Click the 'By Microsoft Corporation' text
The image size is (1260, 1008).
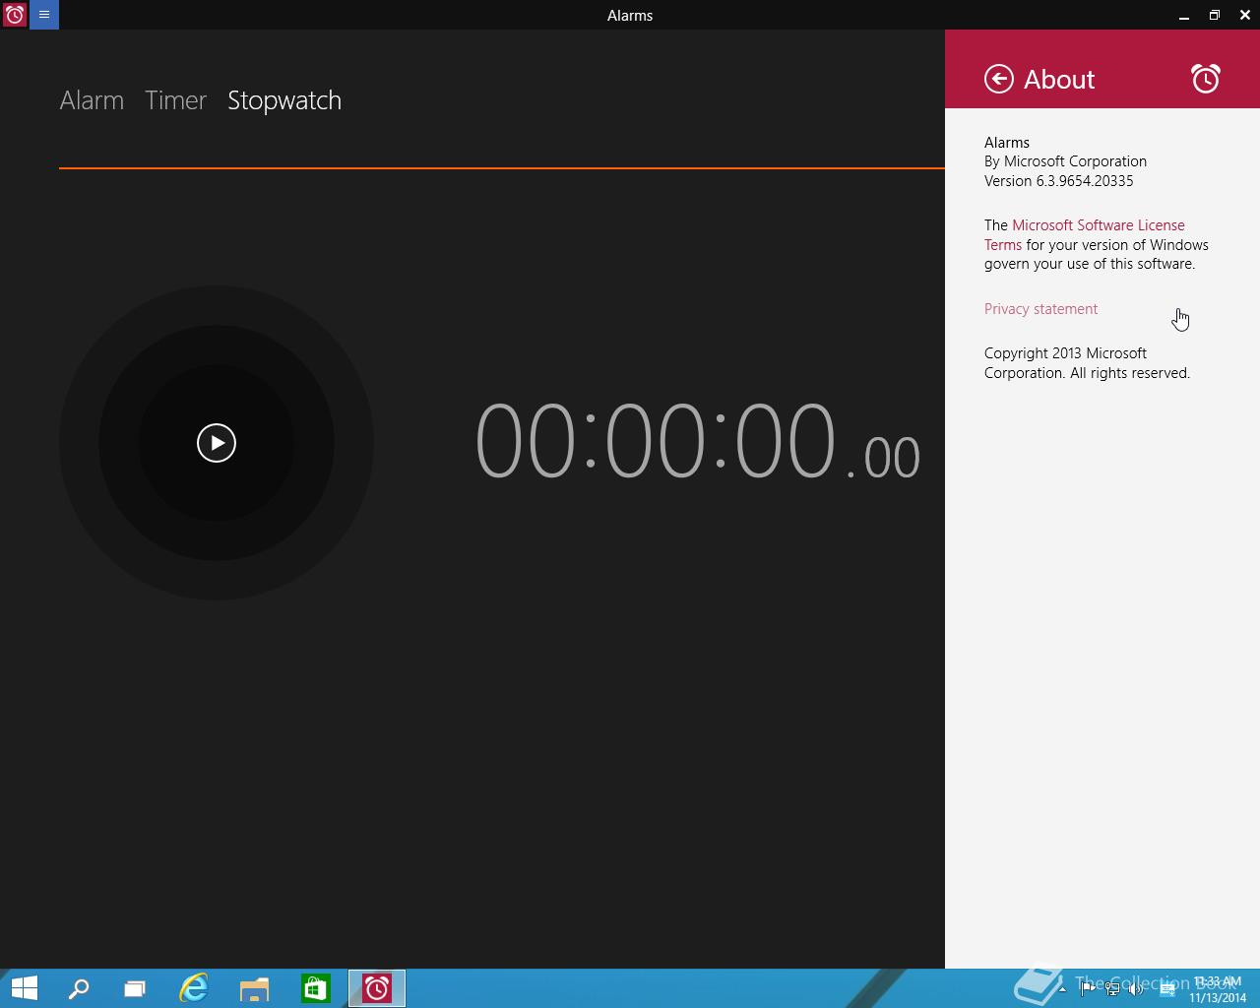[1065, 161]
